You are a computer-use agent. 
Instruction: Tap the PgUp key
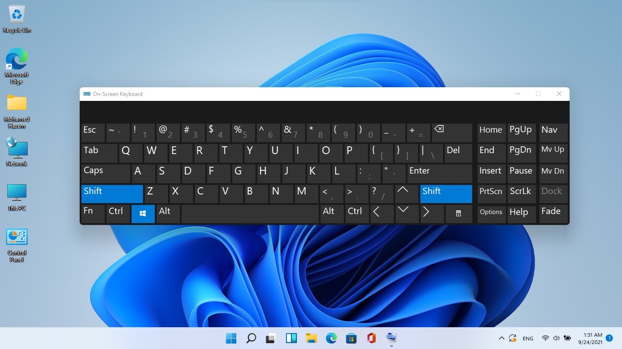point(521,133)
